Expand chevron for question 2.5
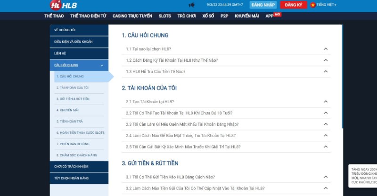 (326, 147)
